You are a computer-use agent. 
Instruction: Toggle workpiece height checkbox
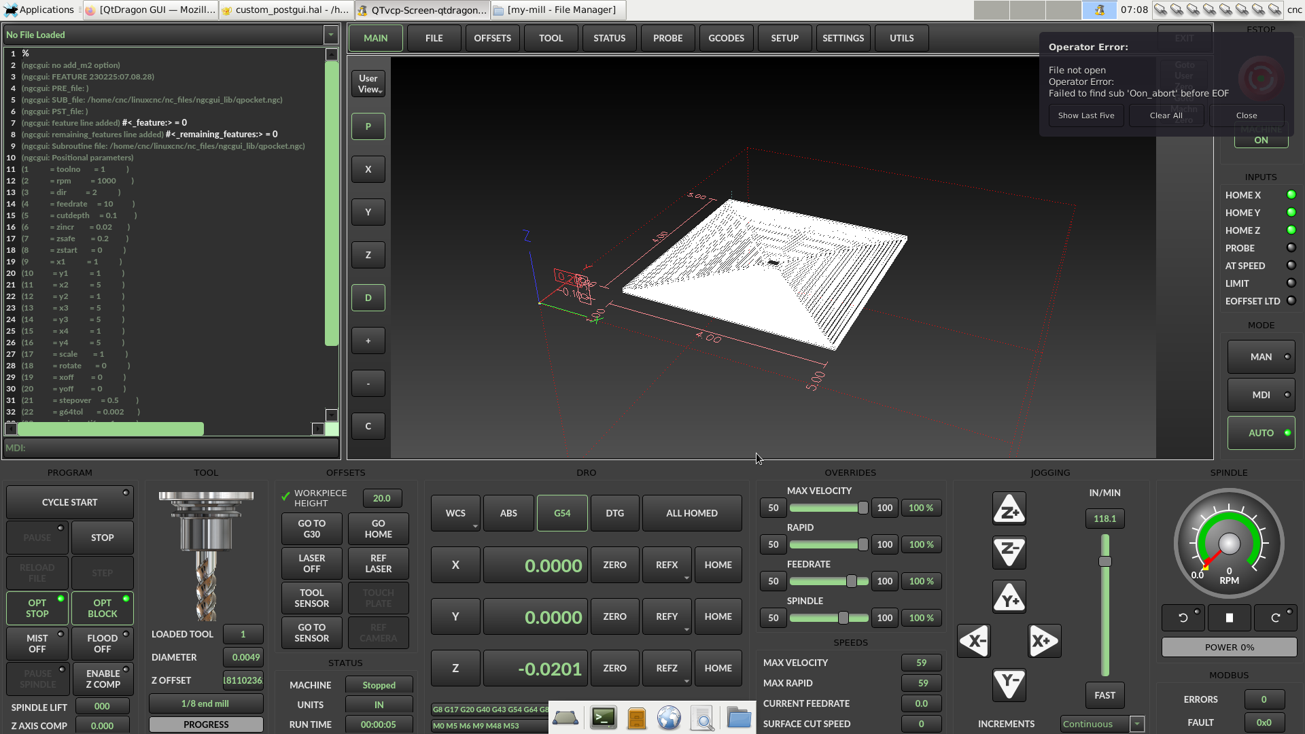(286, 497)
